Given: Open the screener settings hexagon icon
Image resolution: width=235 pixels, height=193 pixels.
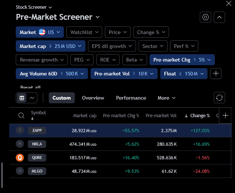Looking at the screenshot, I should [x=205, y=17].
